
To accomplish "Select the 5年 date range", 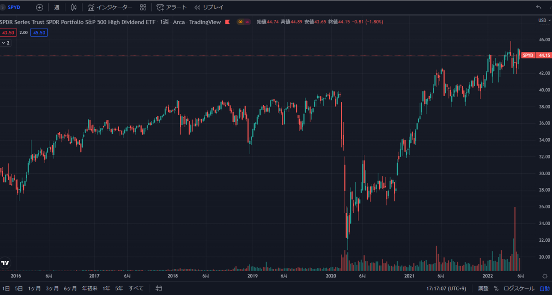I will pyautogui.click(x=119, y=289).
